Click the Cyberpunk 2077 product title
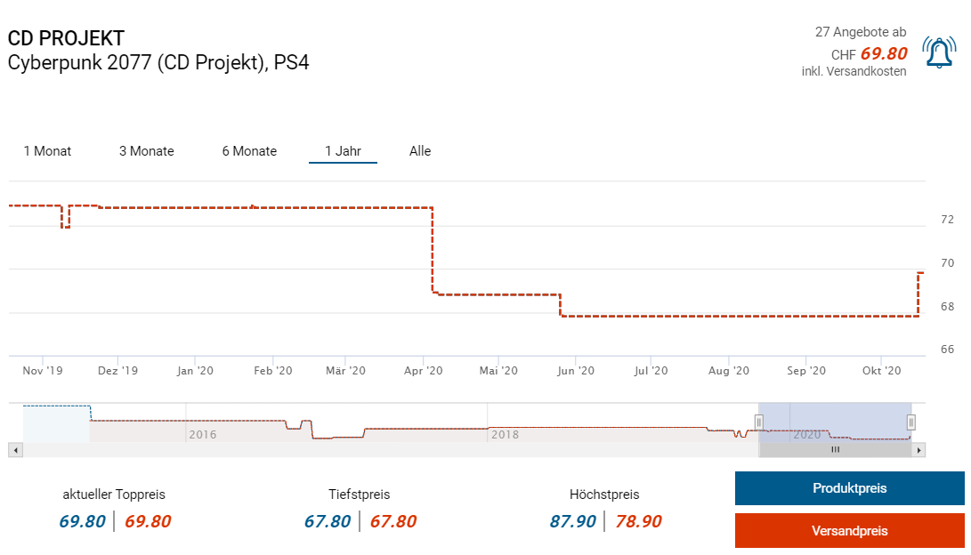This screenshot has height=555, width=971. point(158,62)
